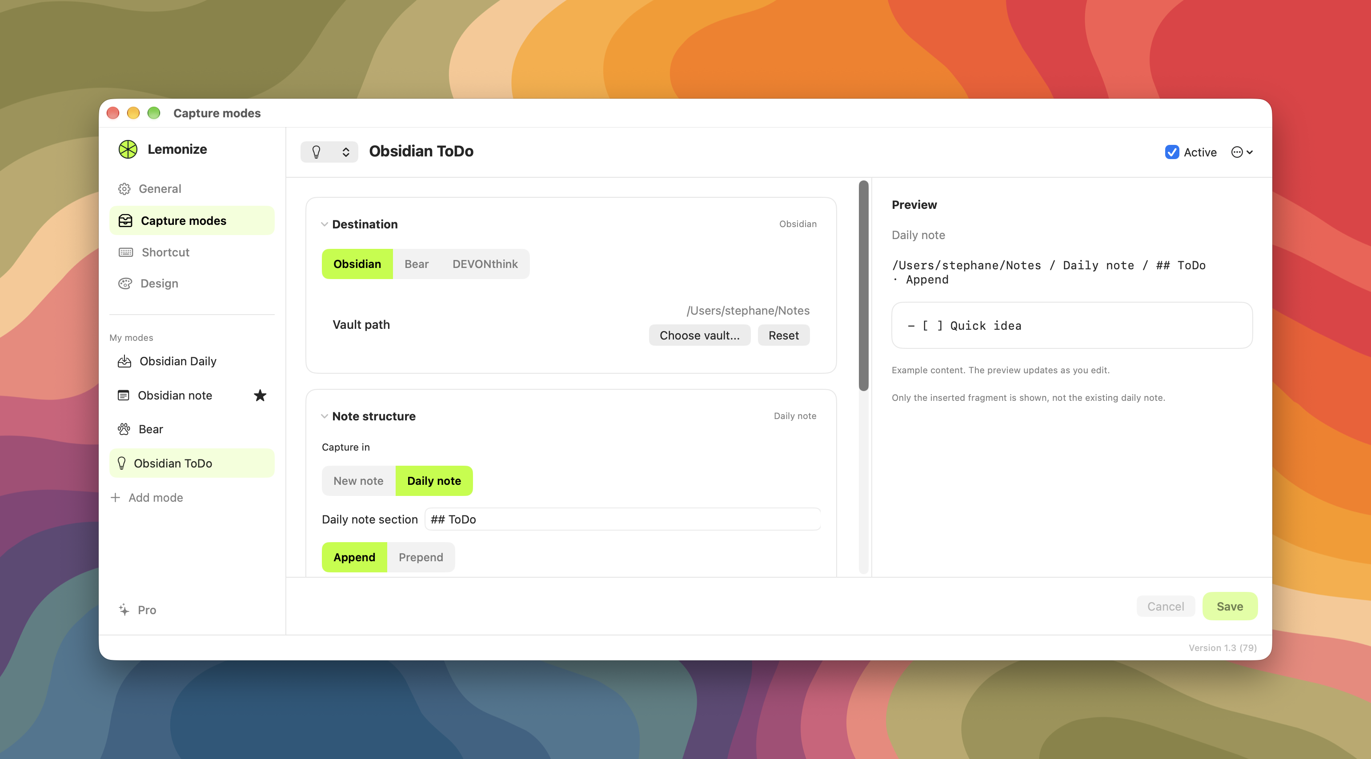The image size is (1371, 759).
Task: Click the My modes section label
Action: point(131,338)
